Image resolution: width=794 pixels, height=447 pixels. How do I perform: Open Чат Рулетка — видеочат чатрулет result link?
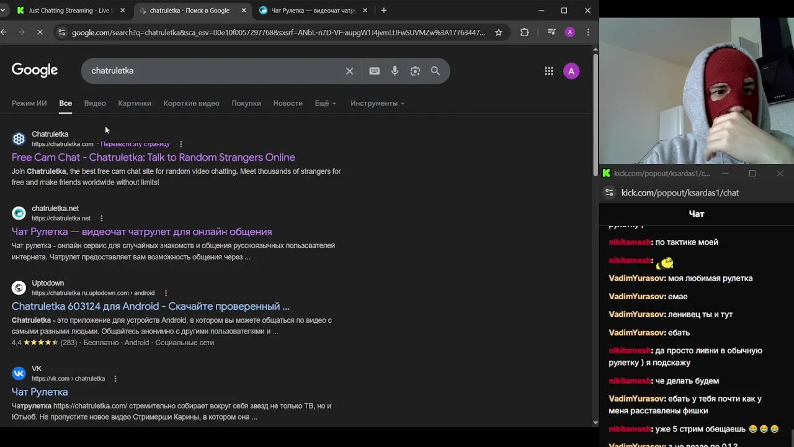click(x=141, y=232)
